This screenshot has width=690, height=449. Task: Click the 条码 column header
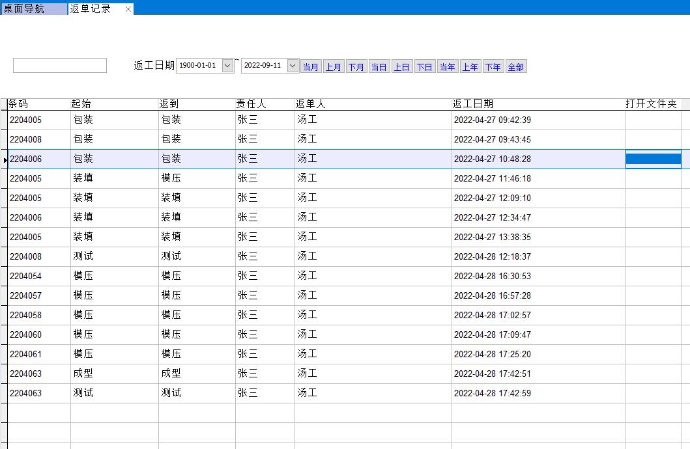click(x=18, y=104)
